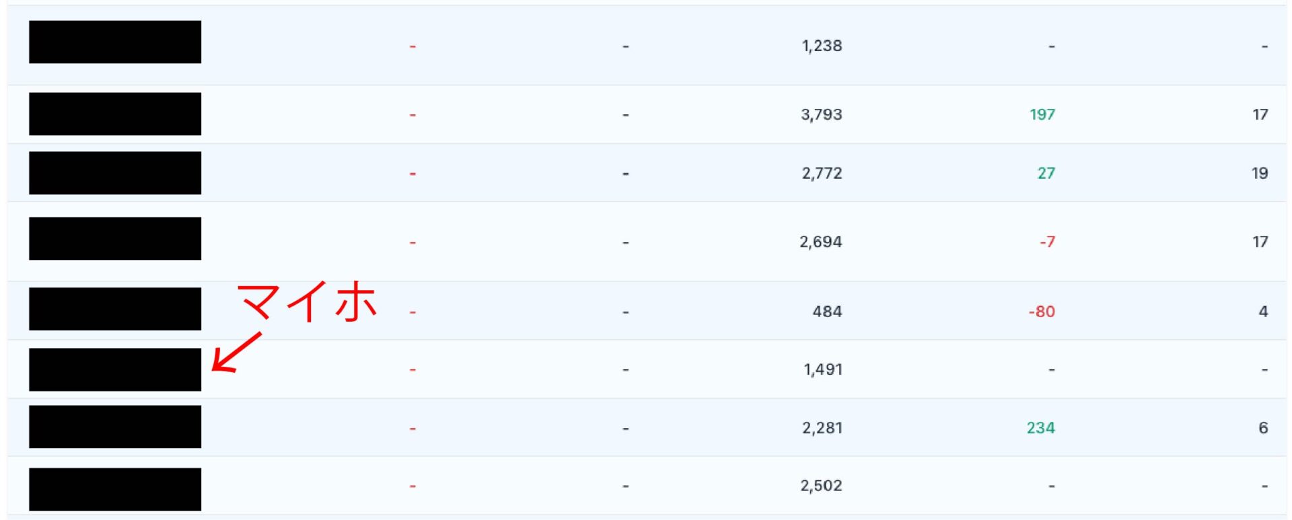Viewport: 1292px width, 520px height.
Task: Click the red -7 change value
Action: tap(1047, 242)
